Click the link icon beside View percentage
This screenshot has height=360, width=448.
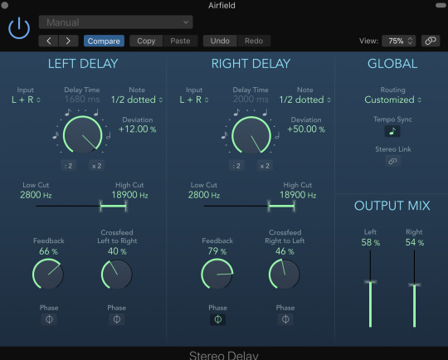pos(431,41)
